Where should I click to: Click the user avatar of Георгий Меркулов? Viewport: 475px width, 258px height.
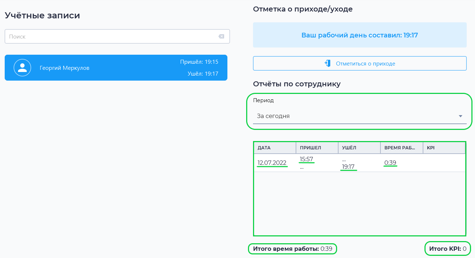click(x=22, y=68)
